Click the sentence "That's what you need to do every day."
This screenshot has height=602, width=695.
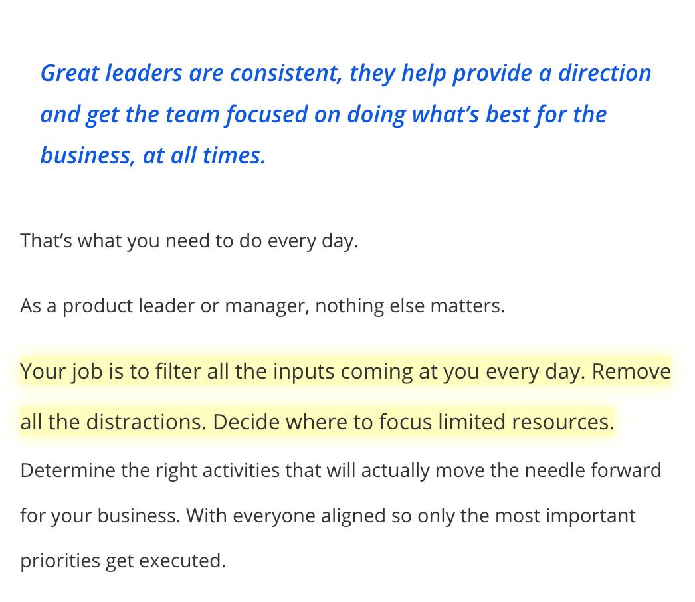pos(189,241)
